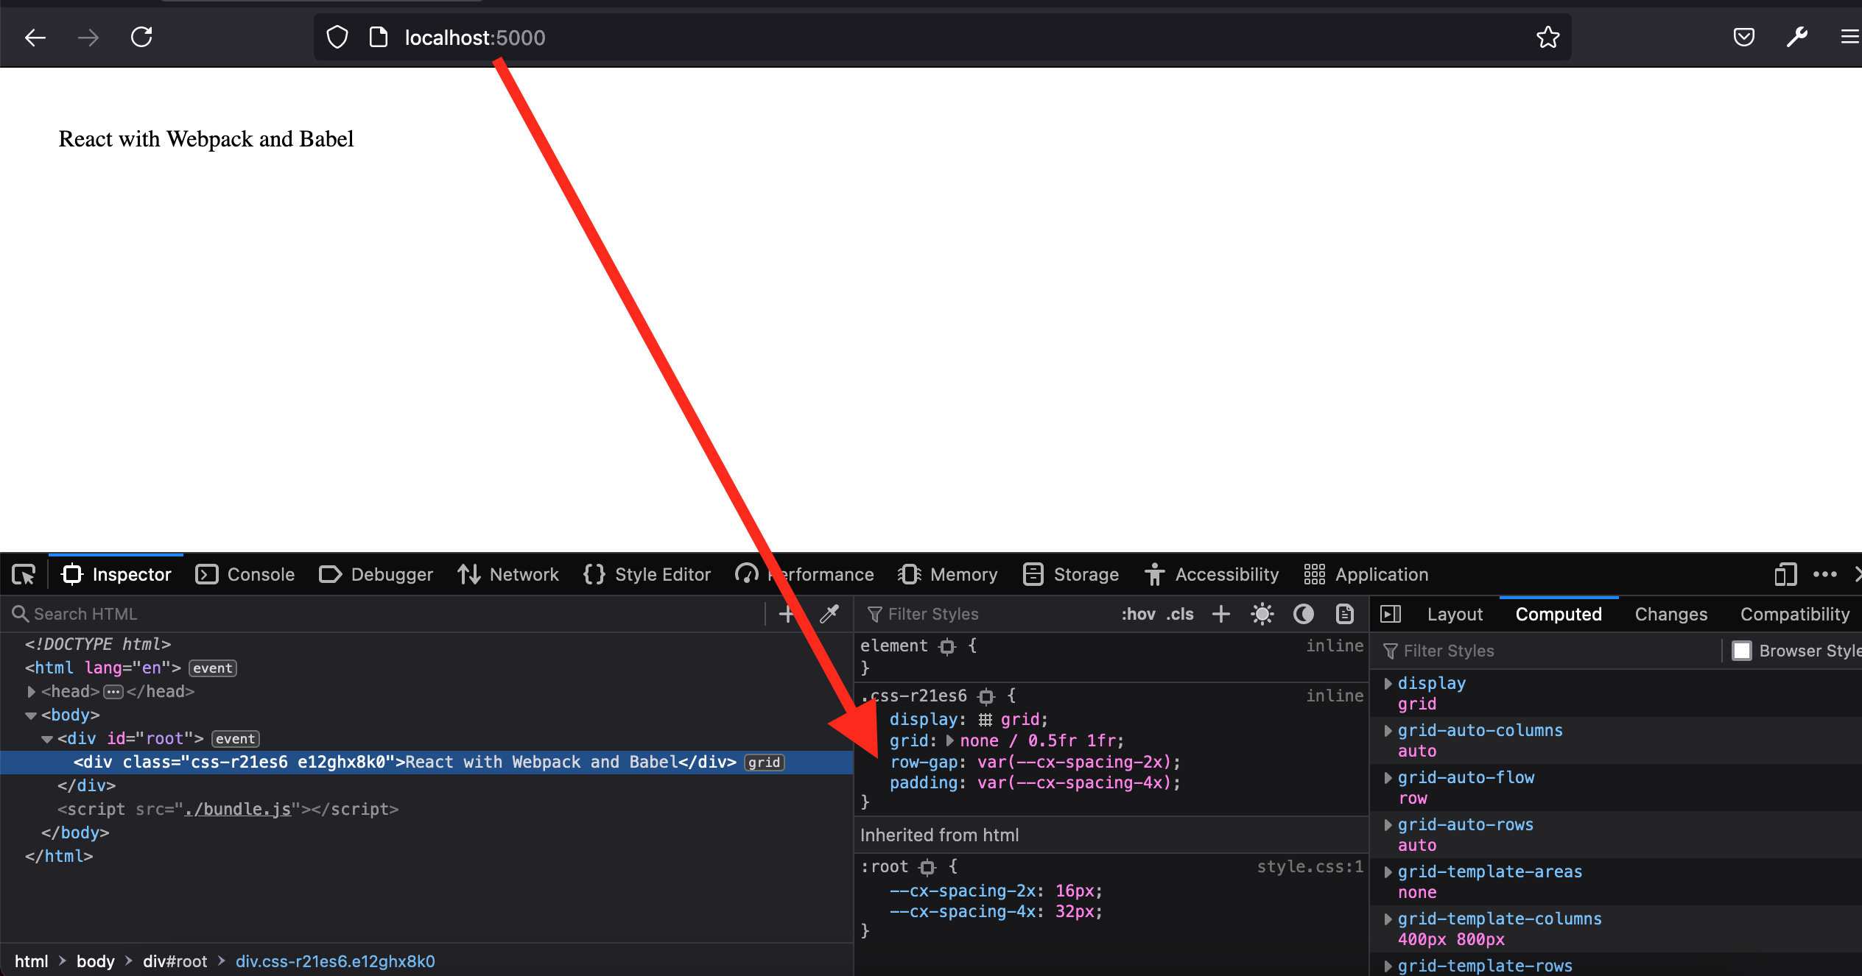
Task: Open responsive design mode
Action: tap(1783, 574)
